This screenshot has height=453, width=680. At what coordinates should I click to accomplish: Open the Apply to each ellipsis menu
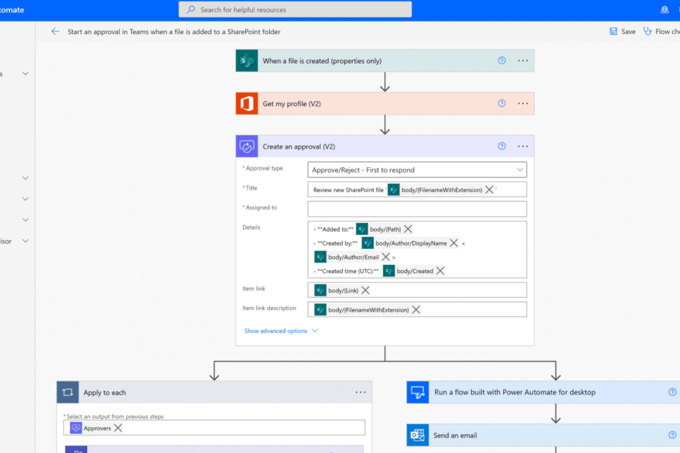pyautogui.click(x=361, y=392)
